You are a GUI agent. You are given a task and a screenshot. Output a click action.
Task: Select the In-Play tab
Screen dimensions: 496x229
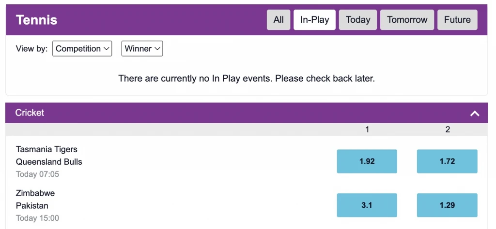(x=314, y=20)
